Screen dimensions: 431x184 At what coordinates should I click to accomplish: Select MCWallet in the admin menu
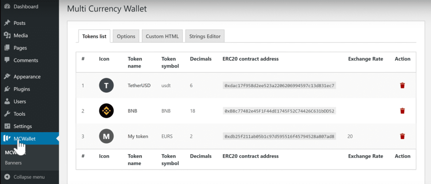(29, 139)
